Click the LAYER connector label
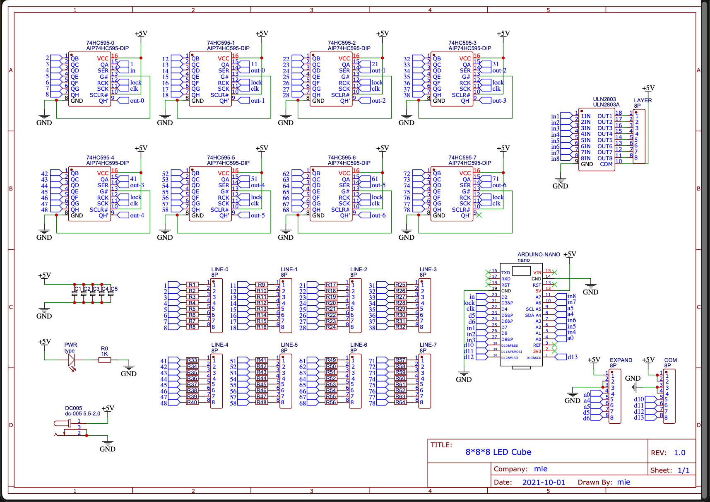 pos(643,101)
